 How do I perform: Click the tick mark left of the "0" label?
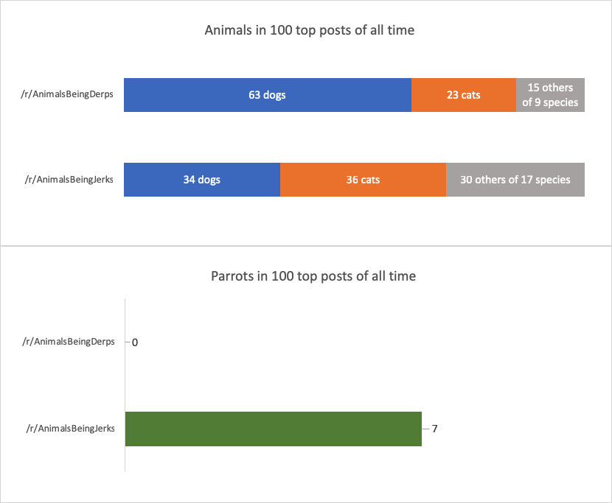(x=128, y=342)
